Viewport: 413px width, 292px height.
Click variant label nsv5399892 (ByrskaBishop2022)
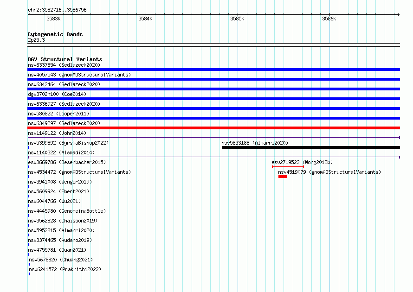point(68,143)
